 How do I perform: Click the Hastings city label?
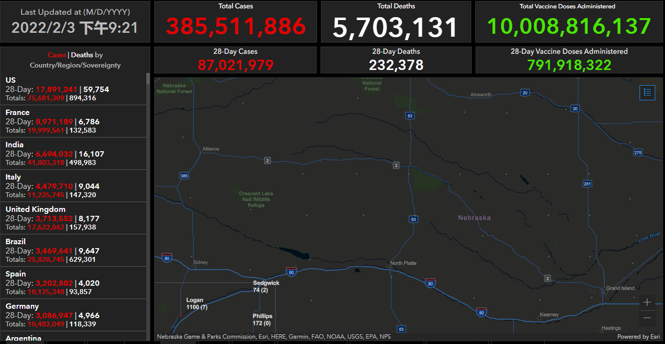click(611, 328)
